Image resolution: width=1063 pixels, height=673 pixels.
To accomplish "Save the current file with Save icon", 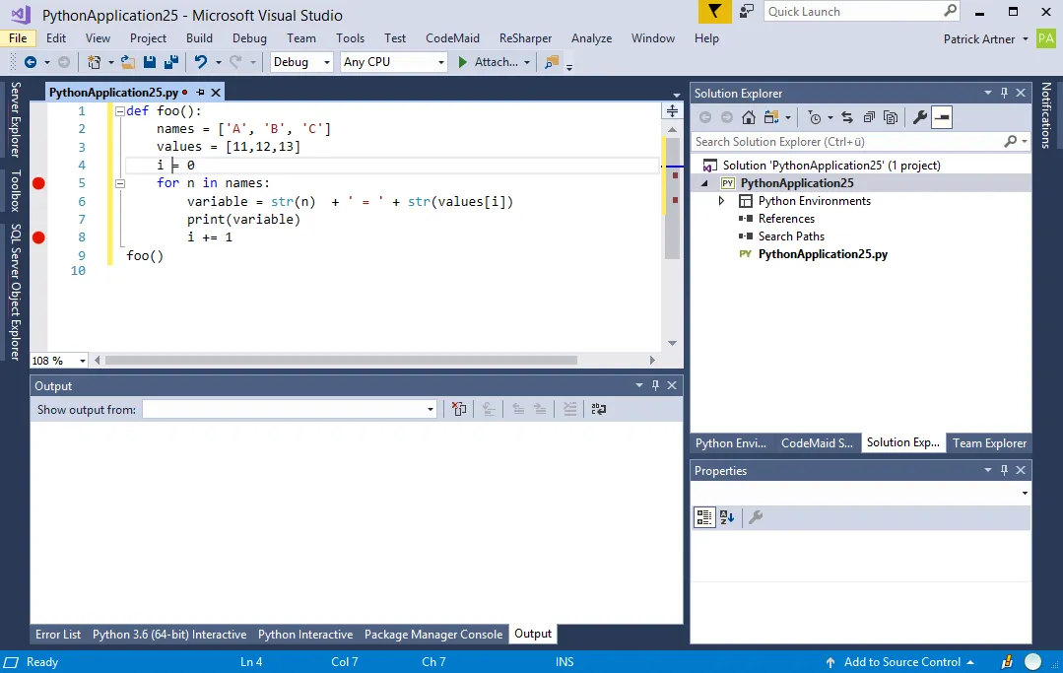I will click(x=150, y=62).
